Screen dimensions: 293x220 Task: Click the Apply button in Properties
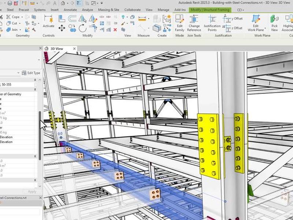point(32,191)
